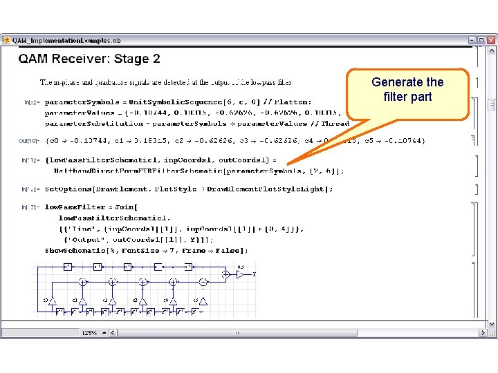
Task: Click the horizontal scrollbar right arrow
Action: [x=483, y=333]
